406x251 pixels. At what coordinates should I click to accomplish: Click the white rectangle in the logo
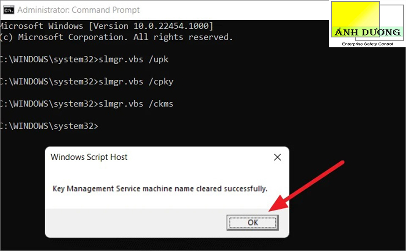click(392, 16)
